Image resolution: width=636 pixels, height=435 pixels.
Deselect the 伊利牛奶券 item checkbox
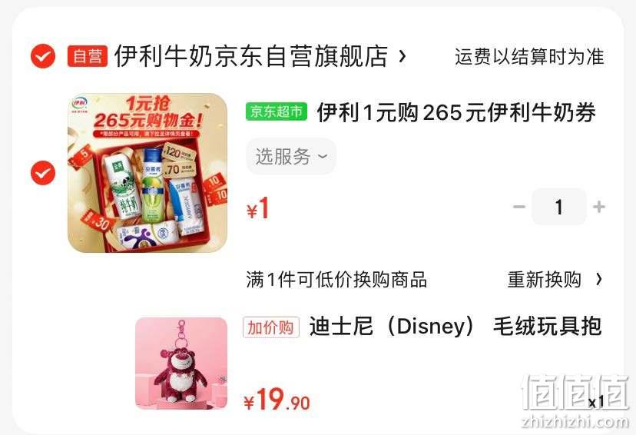43,173
